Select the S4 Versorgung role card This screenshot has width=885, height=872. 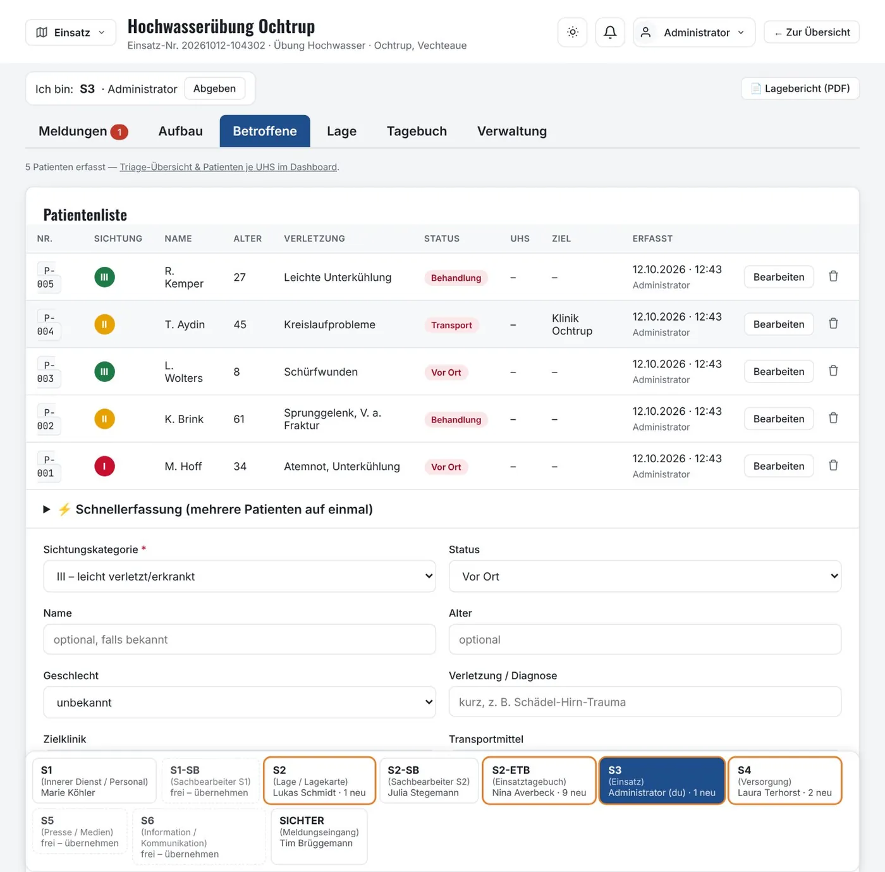point(785,781)
